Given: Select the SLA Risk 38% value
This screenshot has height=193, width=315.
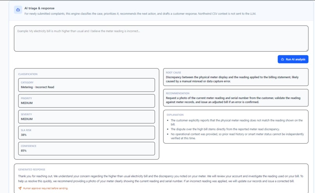Looking at the screenshot, I should (24, 135).
